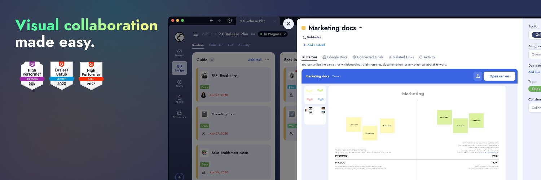Switch to the Kanban tab
Image resolution: width=541 pixels, height=180 pixels.
[x=198, y=45]
